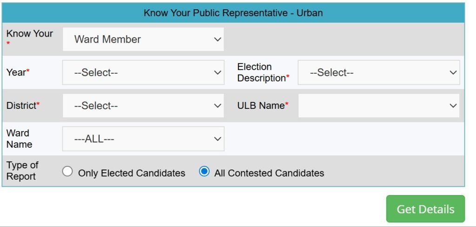The height and width of the screenshot is (227, 476).
Task: Click the "Type of Report" label
Action: [22, 170]
